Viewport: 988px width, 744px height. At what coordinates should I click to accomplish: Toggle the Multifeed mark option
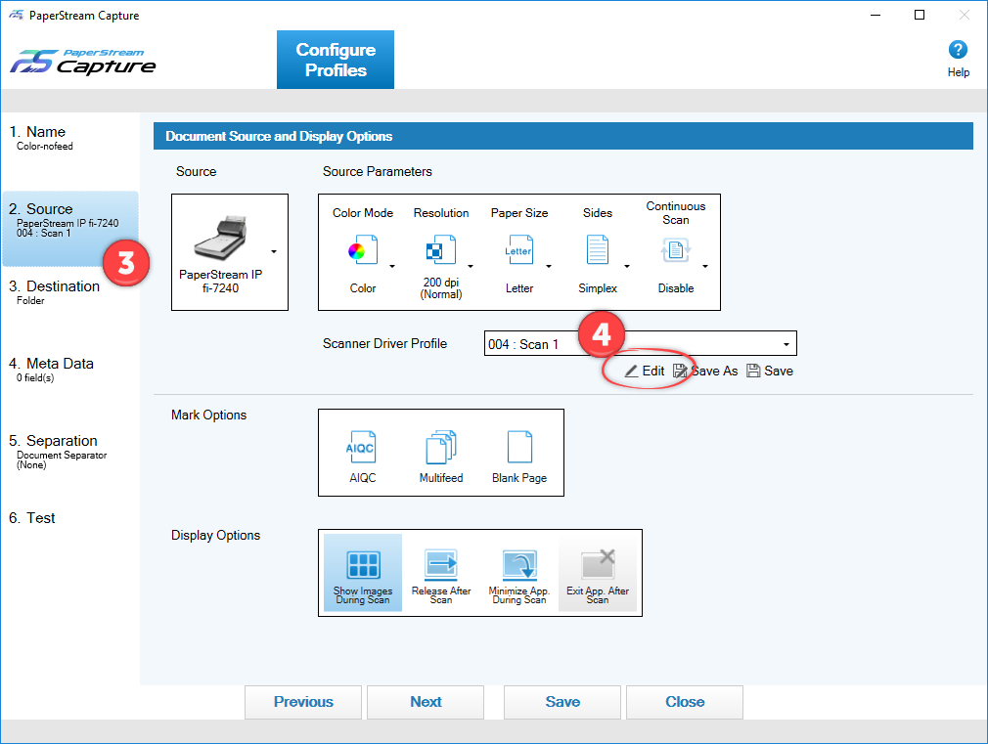tap(441, 448)
